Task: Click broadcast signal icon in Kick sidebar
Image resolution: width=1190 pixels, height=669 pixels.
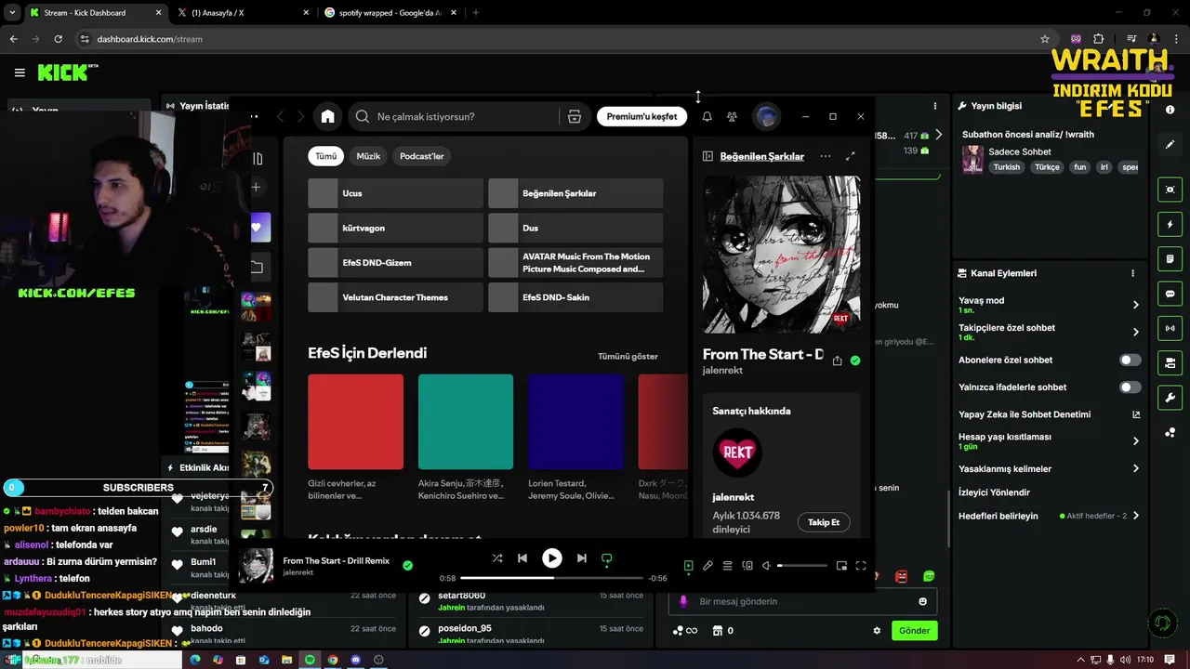Action: [1170, 328]
